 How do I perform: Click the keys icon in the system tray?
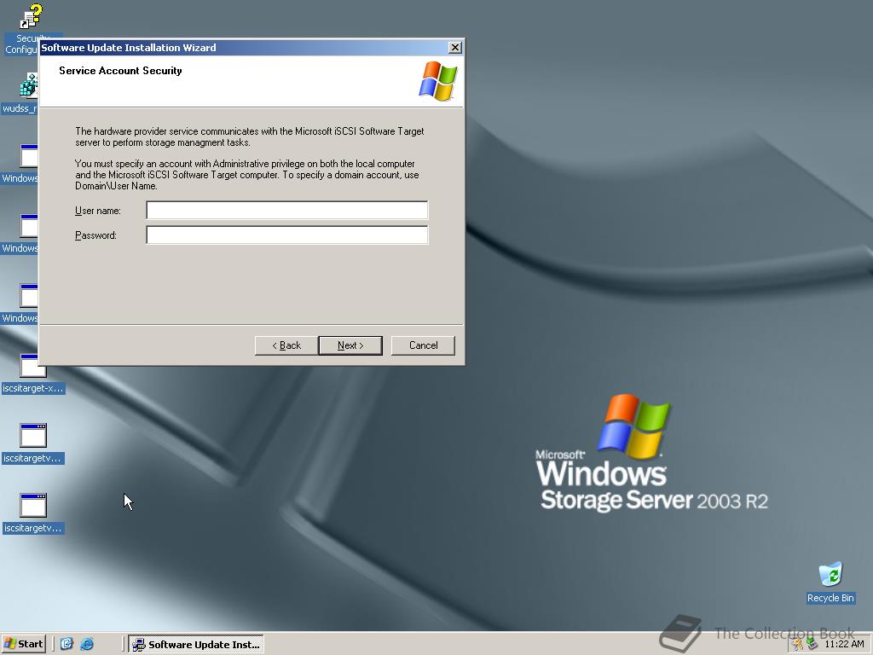(796, 644)
